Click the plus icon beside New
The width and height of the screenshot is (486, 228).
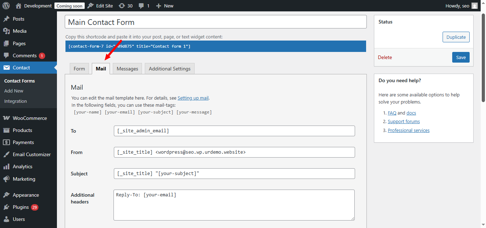[159, 6]
